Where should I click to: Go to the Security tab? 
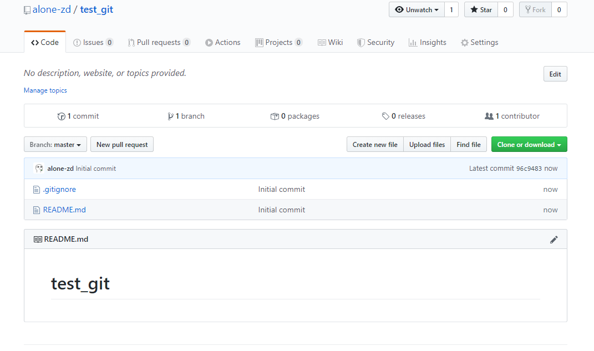376,42
